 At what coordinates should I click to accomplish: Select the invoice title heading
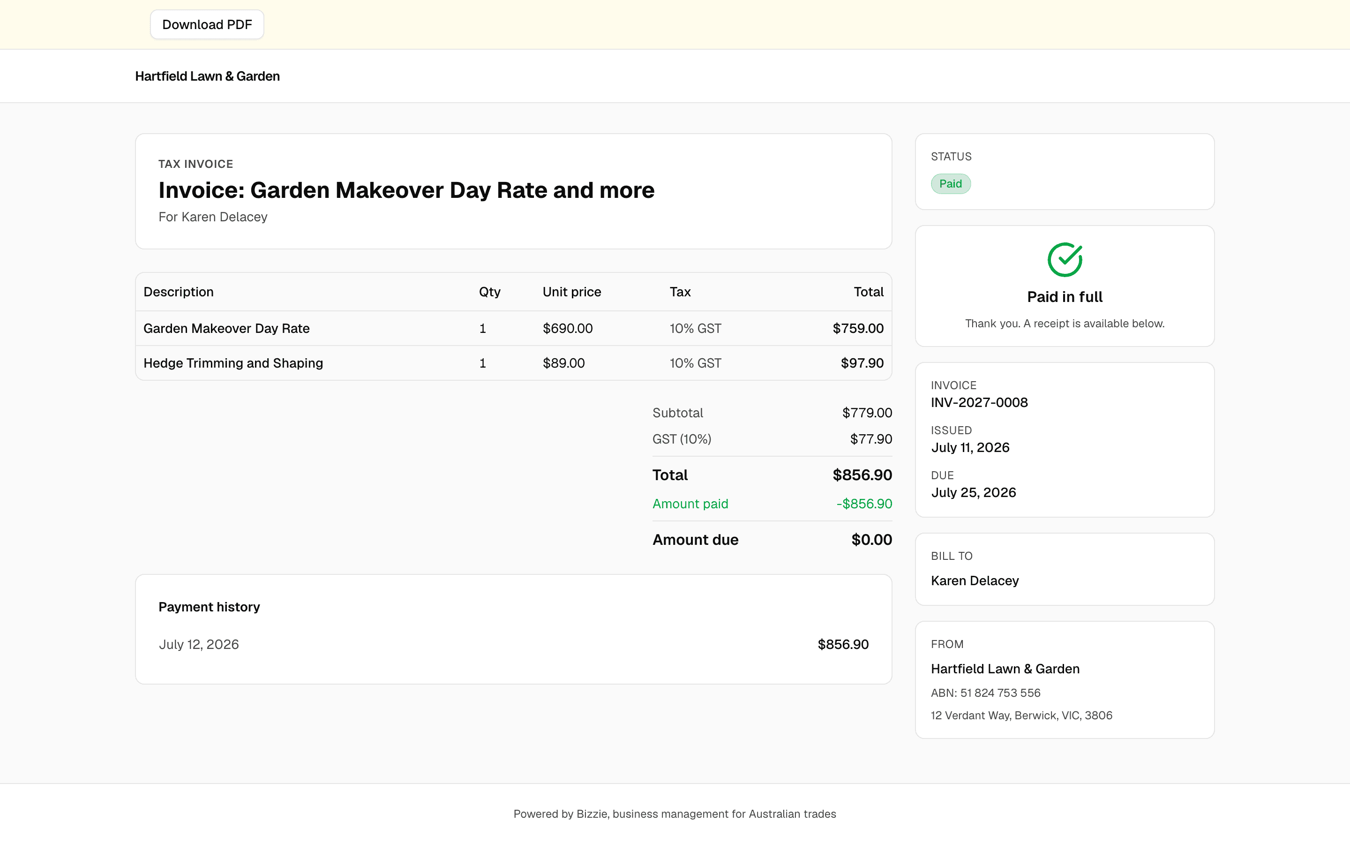[406, 190]
